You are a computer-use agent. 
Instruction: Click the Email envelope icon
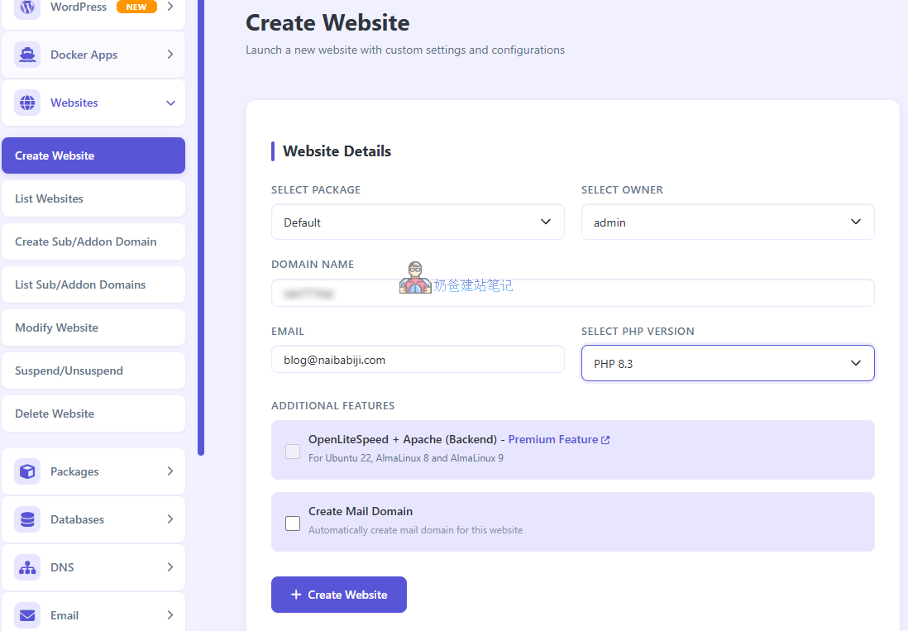point(27,615)
